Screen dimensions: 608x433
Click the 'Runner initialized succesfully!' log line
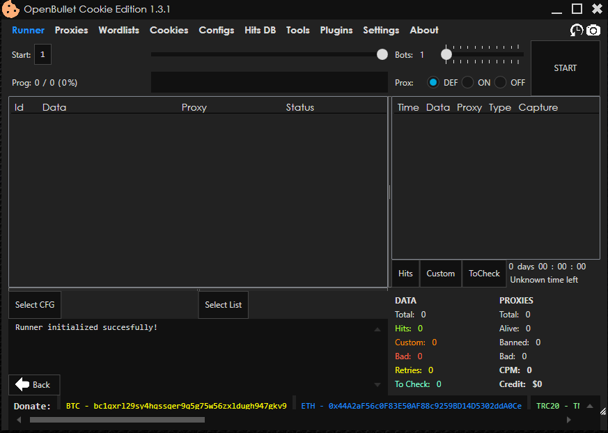coord(86,327)
